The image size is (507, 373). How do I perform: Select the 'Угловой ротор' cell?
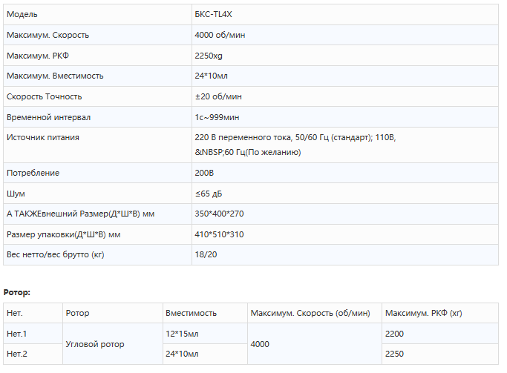(95, 344)
